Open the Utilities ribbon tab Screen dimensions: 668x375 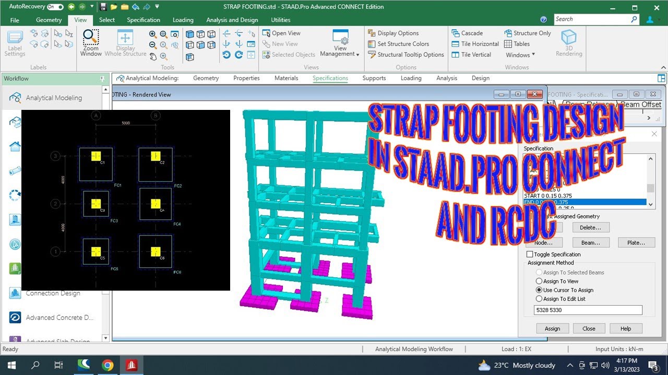[x=281, y=20]
